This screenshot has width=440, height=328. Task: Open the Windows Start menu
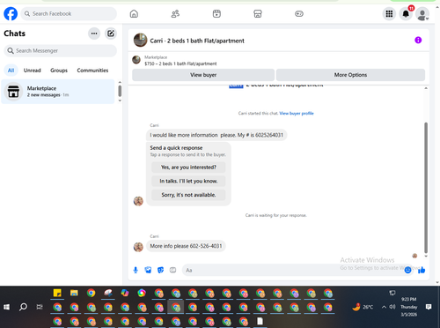6,307
